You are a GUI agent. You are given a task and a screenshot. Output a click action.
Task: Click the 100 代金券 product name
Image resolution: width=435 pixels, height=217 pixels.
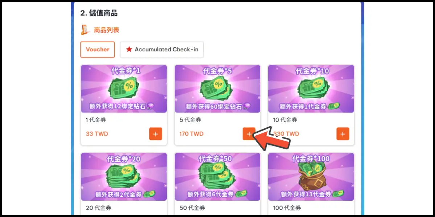point(287,208)
